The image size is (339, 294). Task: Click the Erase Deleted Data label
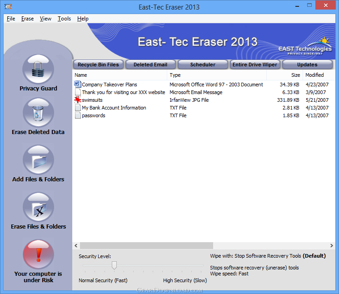(x=38, y=132)
